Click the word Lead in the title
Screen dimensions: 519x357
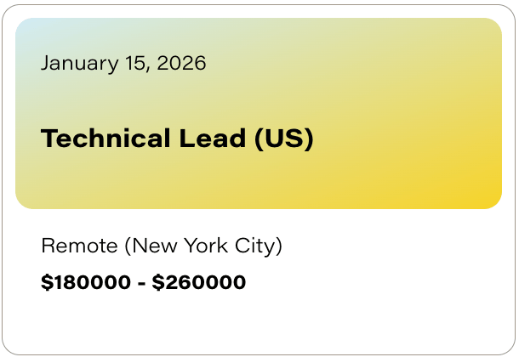pyautogui.click(x=213, y=138)
